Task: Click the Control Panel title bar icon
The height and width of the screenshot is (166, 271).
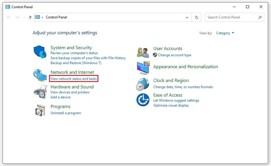Action: (8, 7)
